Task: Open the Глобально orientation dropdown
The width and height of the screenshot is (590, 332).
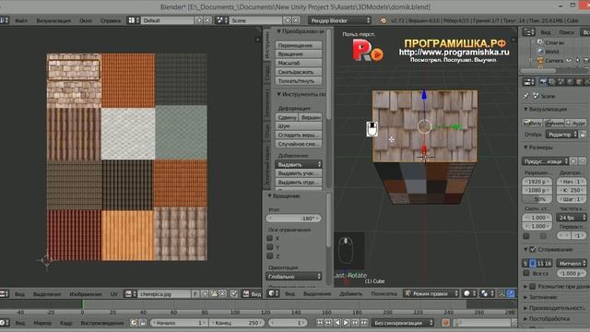Action: coord(294,277)
